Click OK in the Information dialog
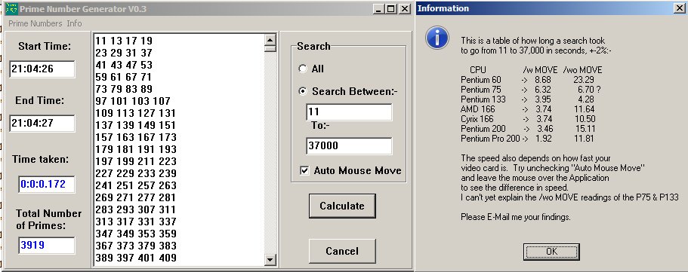Image resolution: width=688 pixels, height=272 pixels. pos(551,252)
